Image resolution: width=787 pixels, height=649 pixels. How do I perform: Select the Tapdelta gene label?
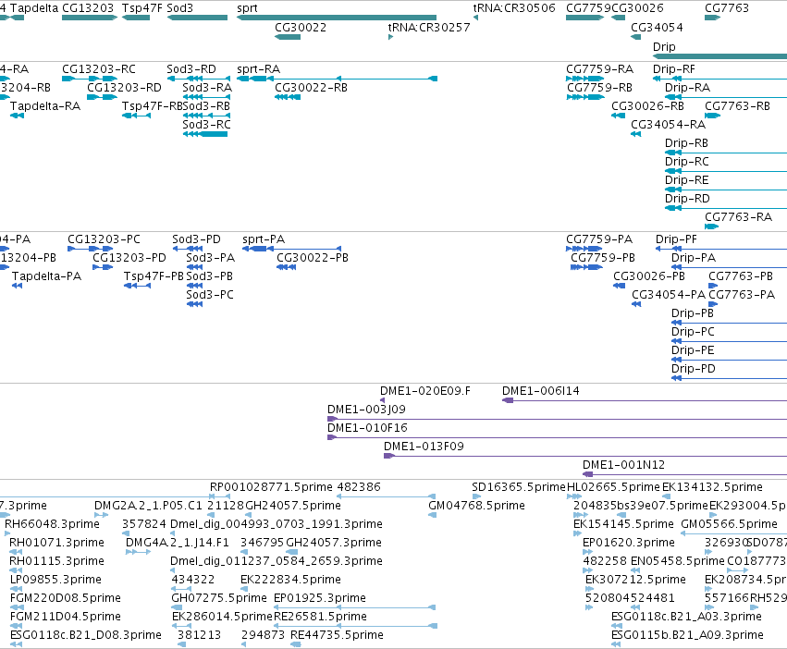click(x=34, y=8)
